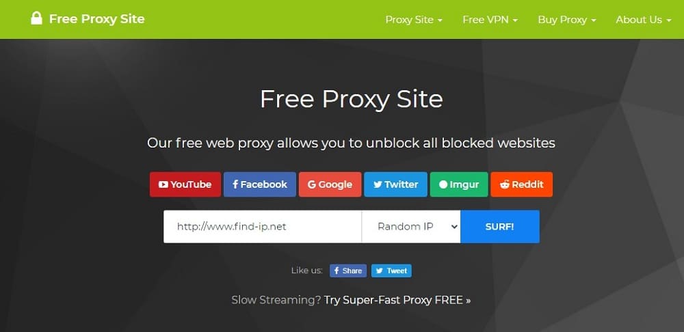Expand the Free VPN menu
Image resolution: width=684 pixels, height=332 pixels.
click(490, 20)
